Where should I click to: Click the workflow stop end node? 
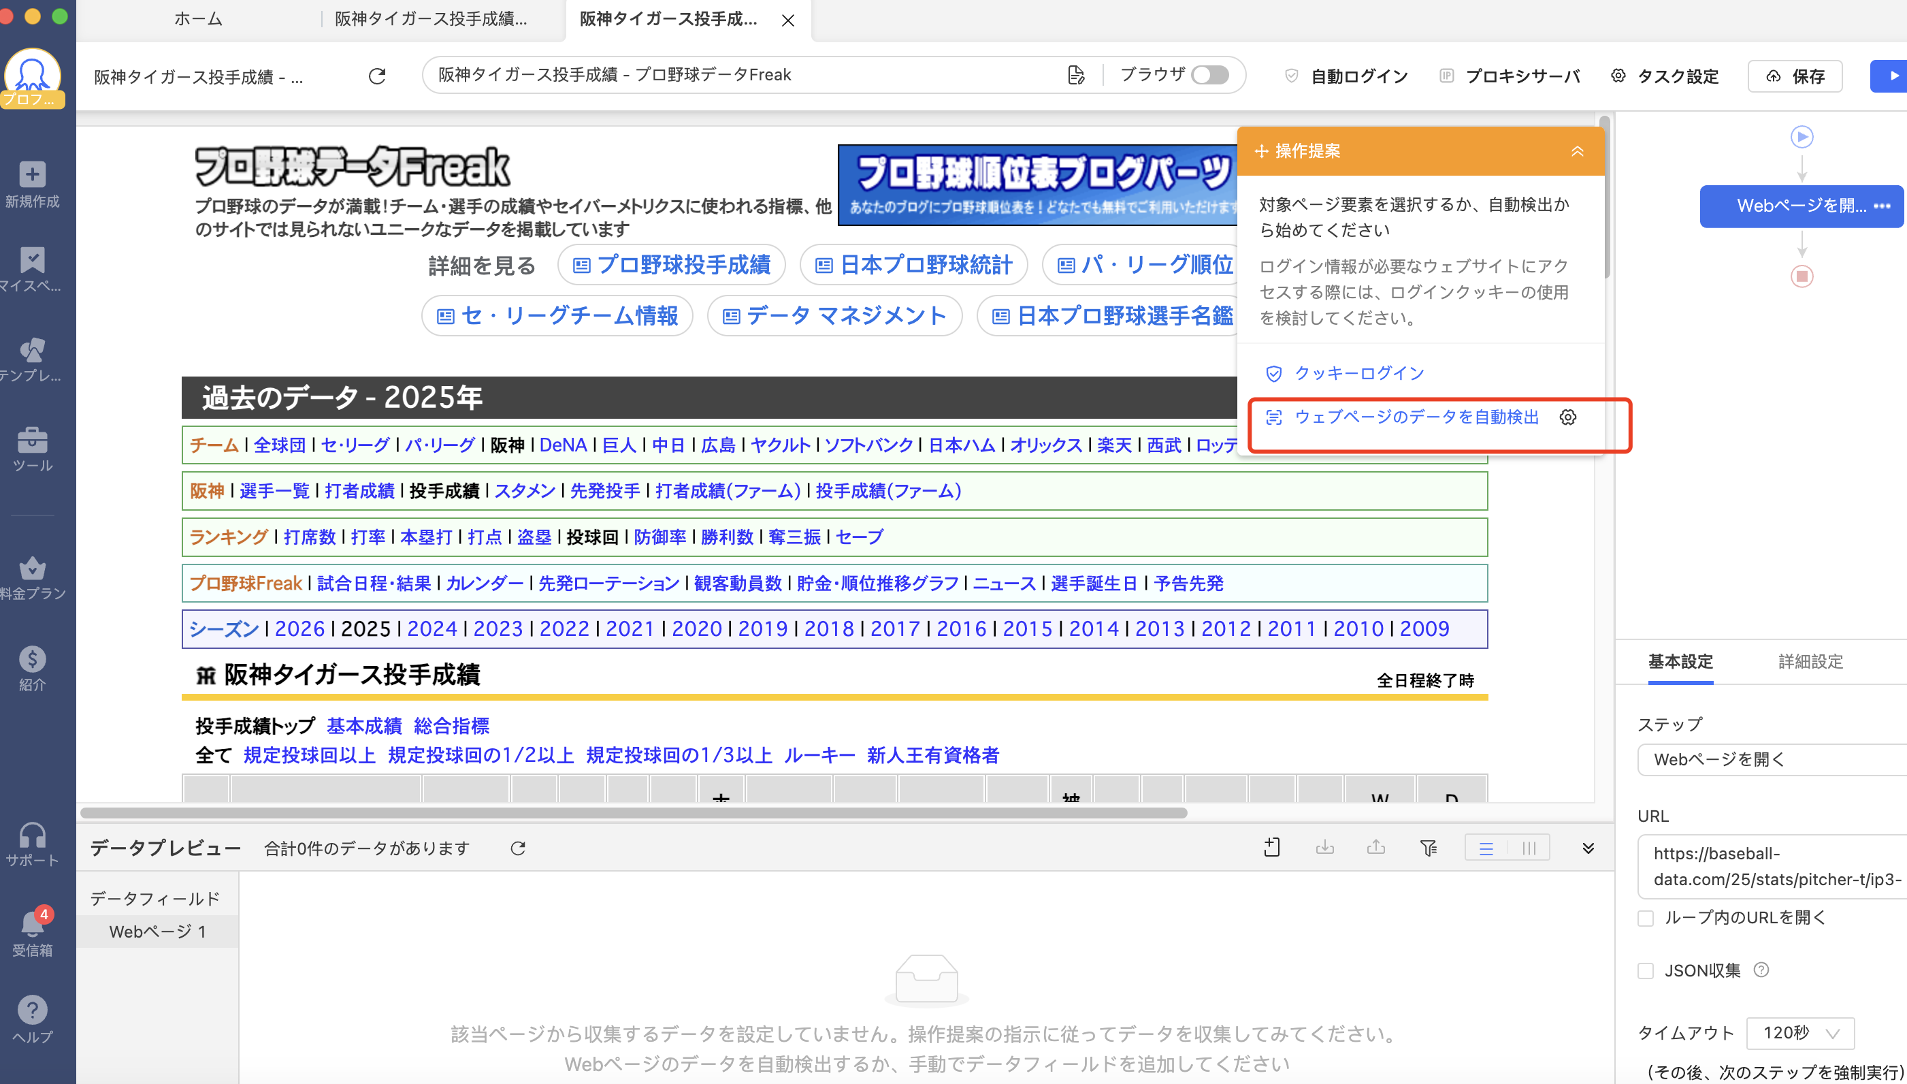click(1802, 276)
